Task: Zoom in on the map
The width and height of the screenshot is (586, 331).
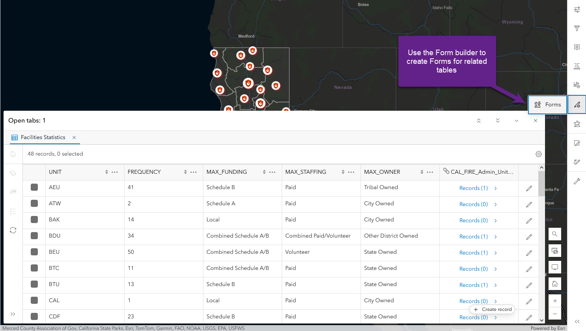Action: point(554,301)
